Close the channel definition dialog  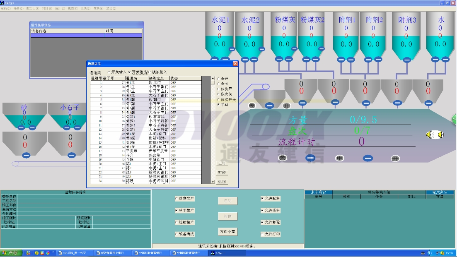[x=235, y=64]
